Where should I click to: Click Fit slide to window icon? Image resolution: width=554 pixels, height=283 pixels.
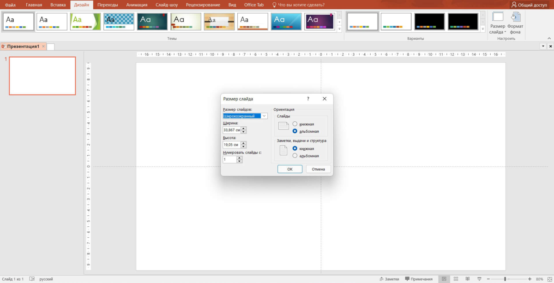pyautogui.click(x=550, y=279)
